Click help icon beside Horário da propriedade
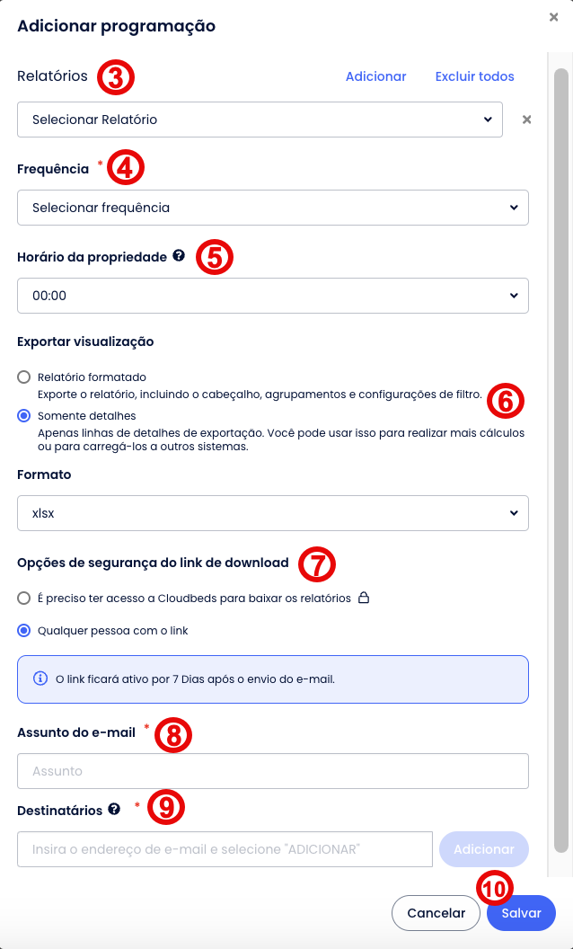The height and width of the screenshot is (949, 573). (x=179, y=256)
